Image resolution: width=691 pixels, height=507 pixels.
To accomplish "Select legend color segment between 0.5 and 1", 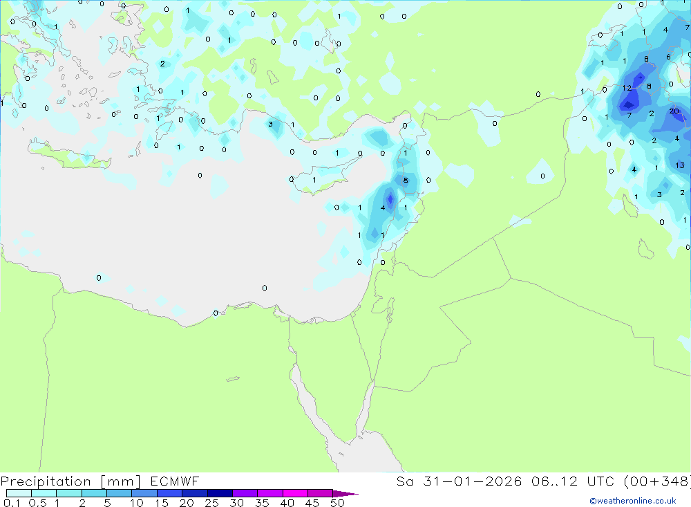I will point(44,493).
